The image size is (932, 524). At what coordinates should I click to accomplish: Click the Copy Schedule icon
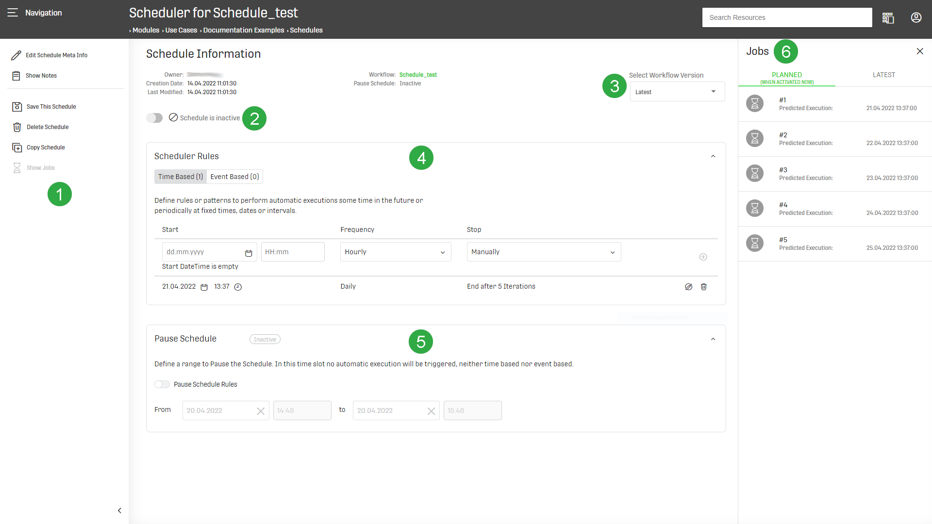pyautogui.click(x=17, y=147)
